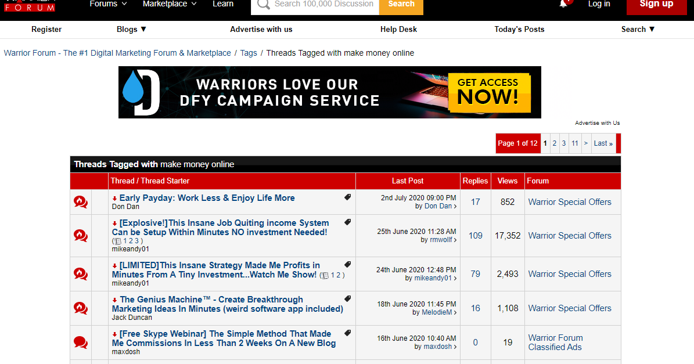The width and height of the screenshot is (694, 364).
Task: Open the Blogs dropdown
Action: coord(131,29)
